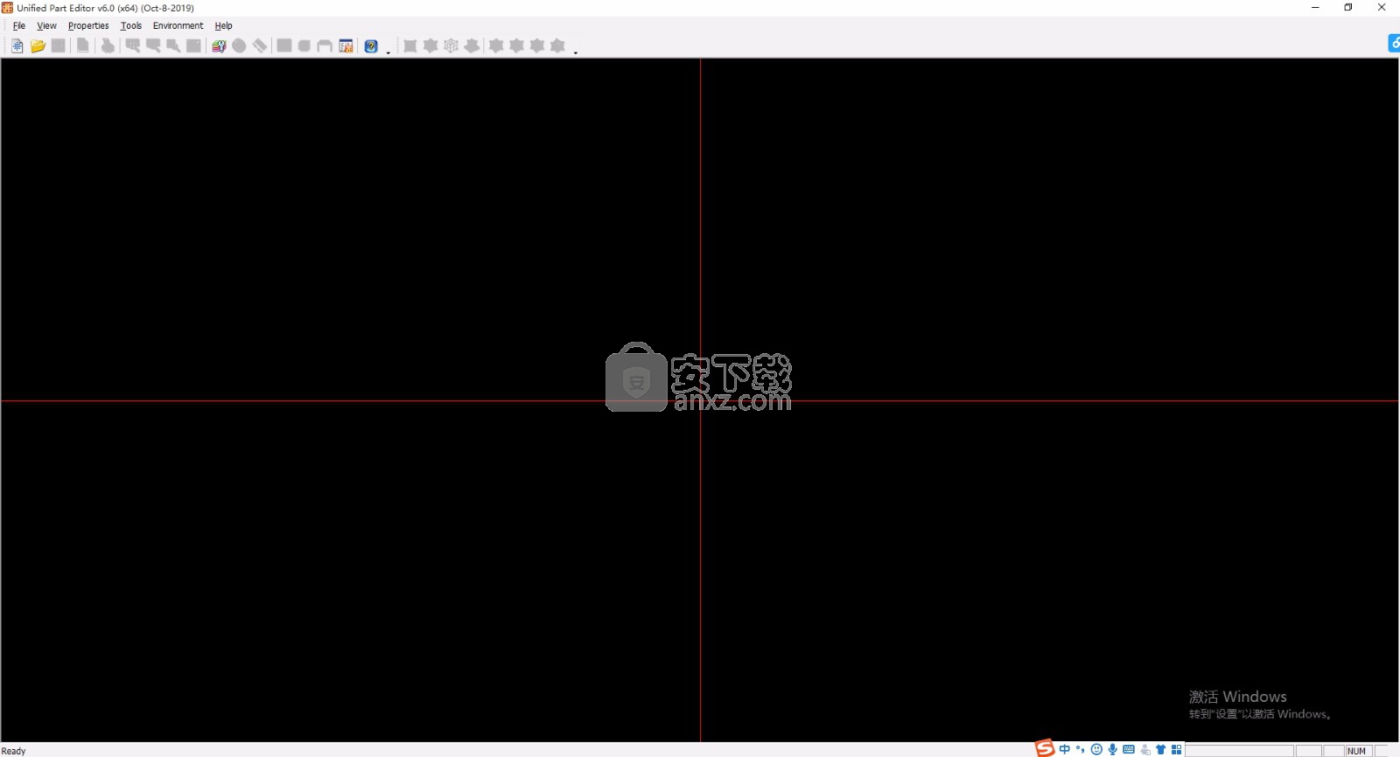Click the NUM indicator in status bar
1400x757 pixels.
(x=1357, y=751)
